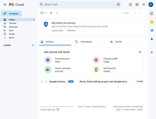Go to older page arrow

(x=141, y=13)
